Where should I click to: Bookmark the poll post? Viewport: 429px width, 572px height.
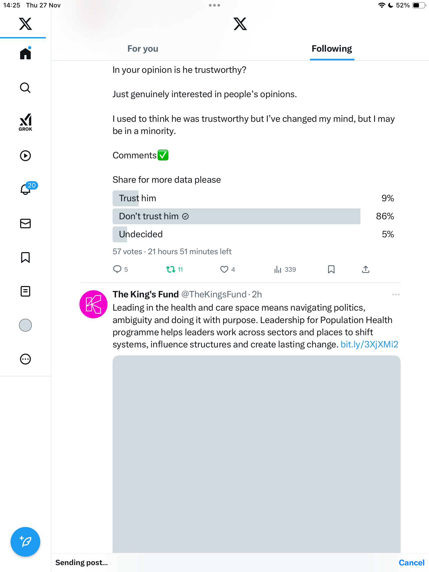(331, 270)
